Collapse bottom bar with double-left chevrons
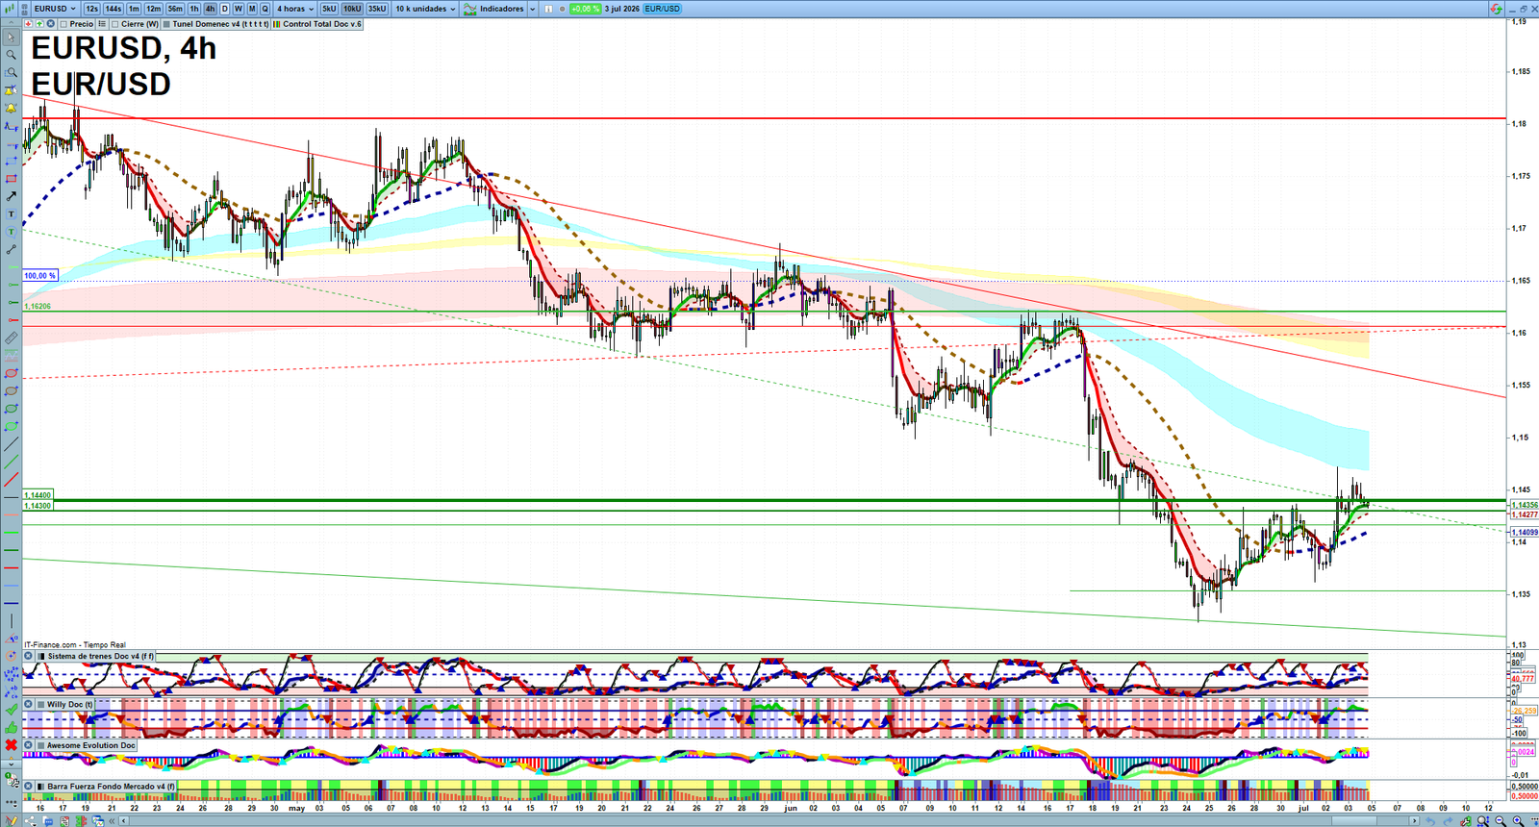The width and height of the screenshot is (1539, 827). [x=114, y=820]
